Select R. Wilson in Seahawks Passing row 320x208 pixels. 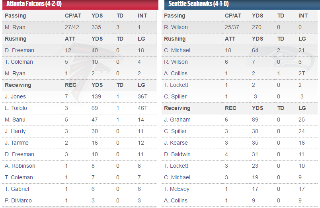pyautogui.click(x=176, y=27)
